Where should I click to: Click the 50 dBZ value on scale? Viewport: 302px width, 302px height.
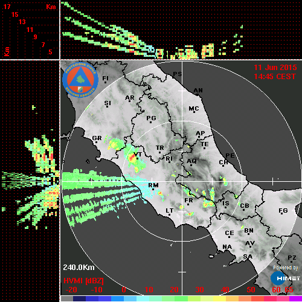coord(251,290)
